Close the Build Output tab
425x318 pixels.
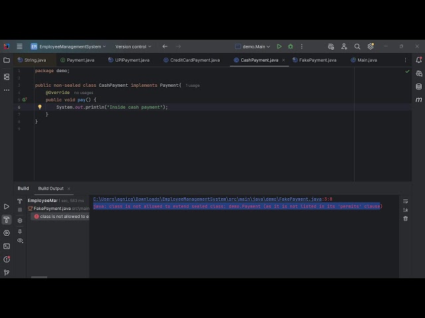(69, 188)
